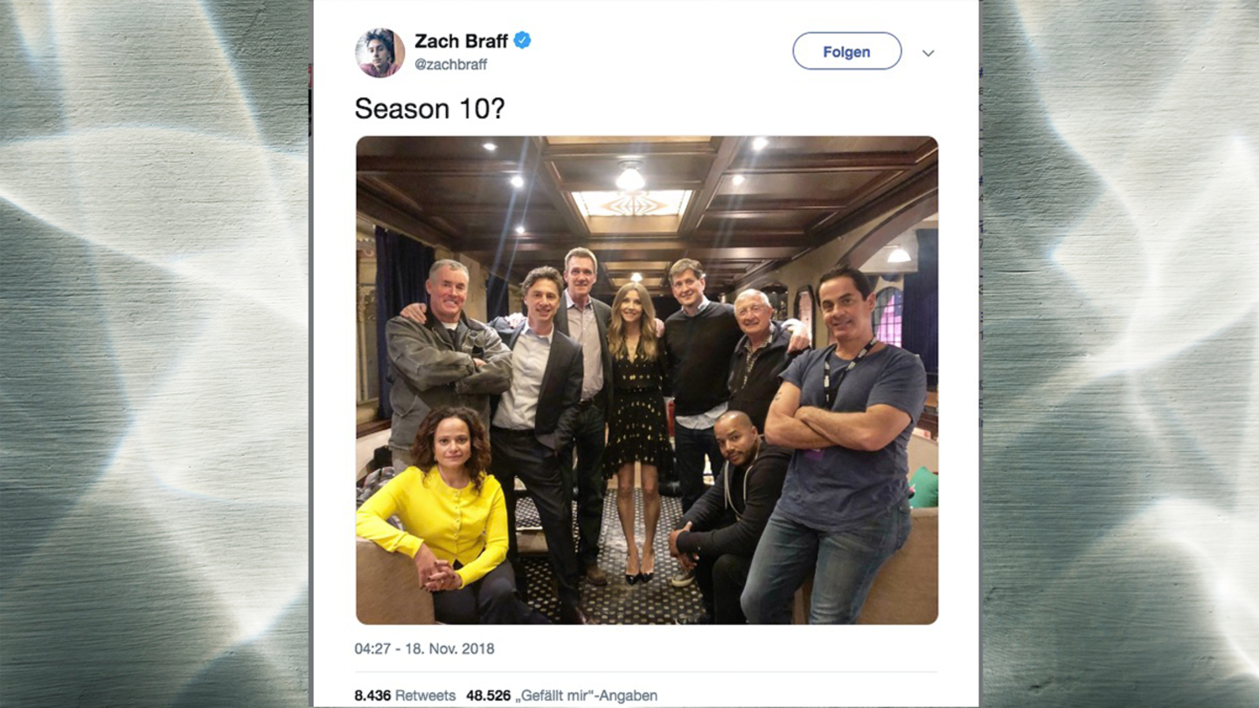Click the blue verified badge
1259x708 pixels.
tap(522, 40)
